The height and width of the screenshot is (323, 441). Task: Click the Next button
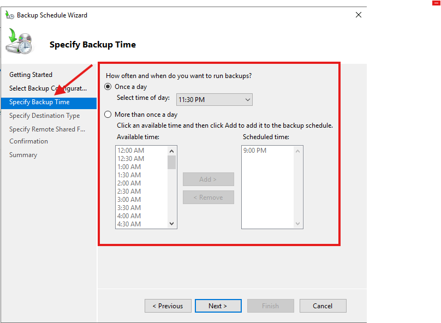[218, 306]
